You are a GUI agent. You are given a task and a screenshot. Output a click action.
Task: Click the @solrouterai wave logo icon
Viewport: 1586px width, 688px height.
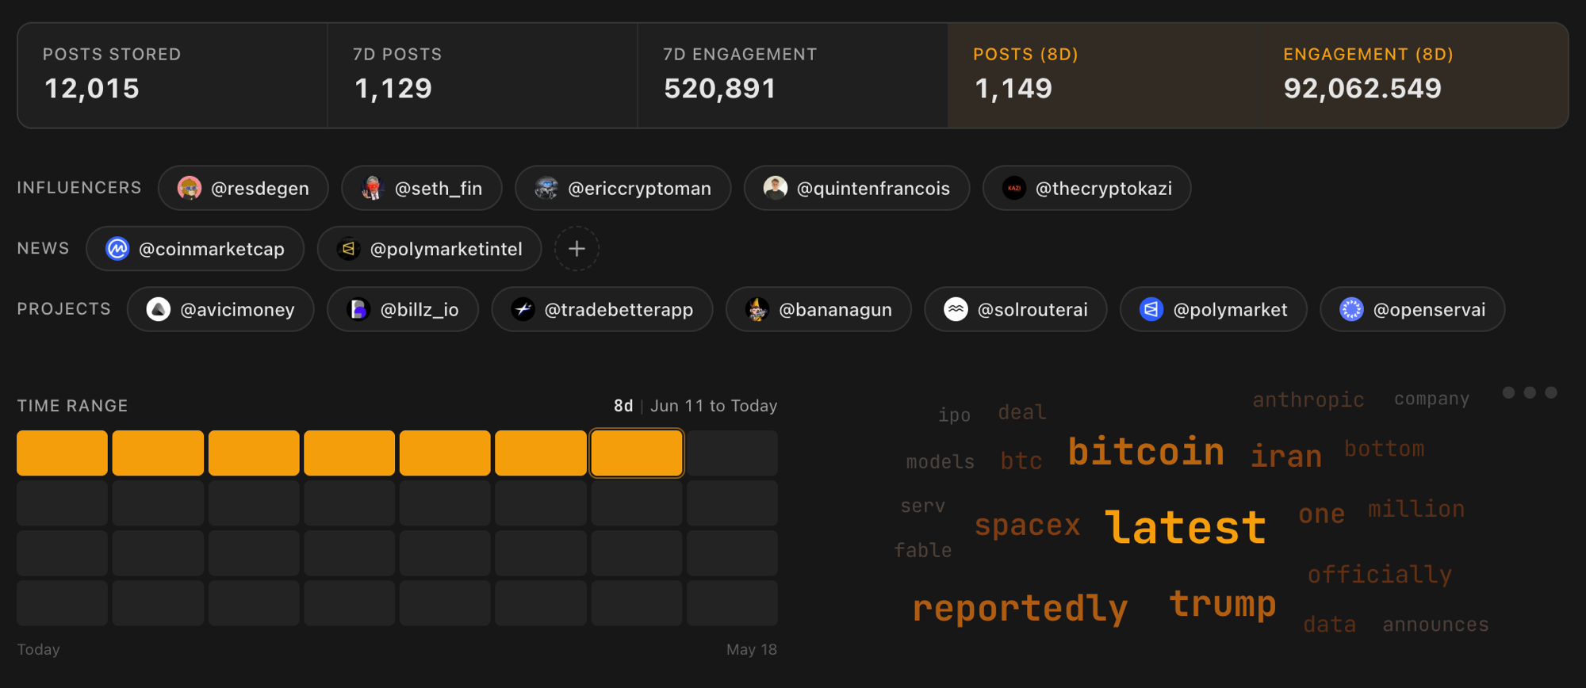956,309
